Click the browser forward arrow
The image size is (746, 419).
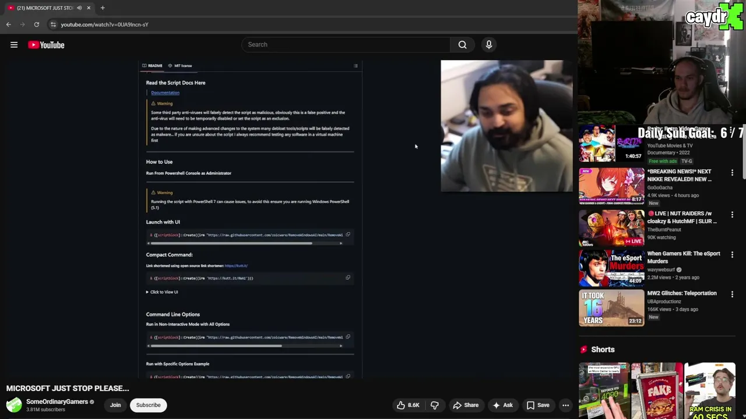point(23,24)
